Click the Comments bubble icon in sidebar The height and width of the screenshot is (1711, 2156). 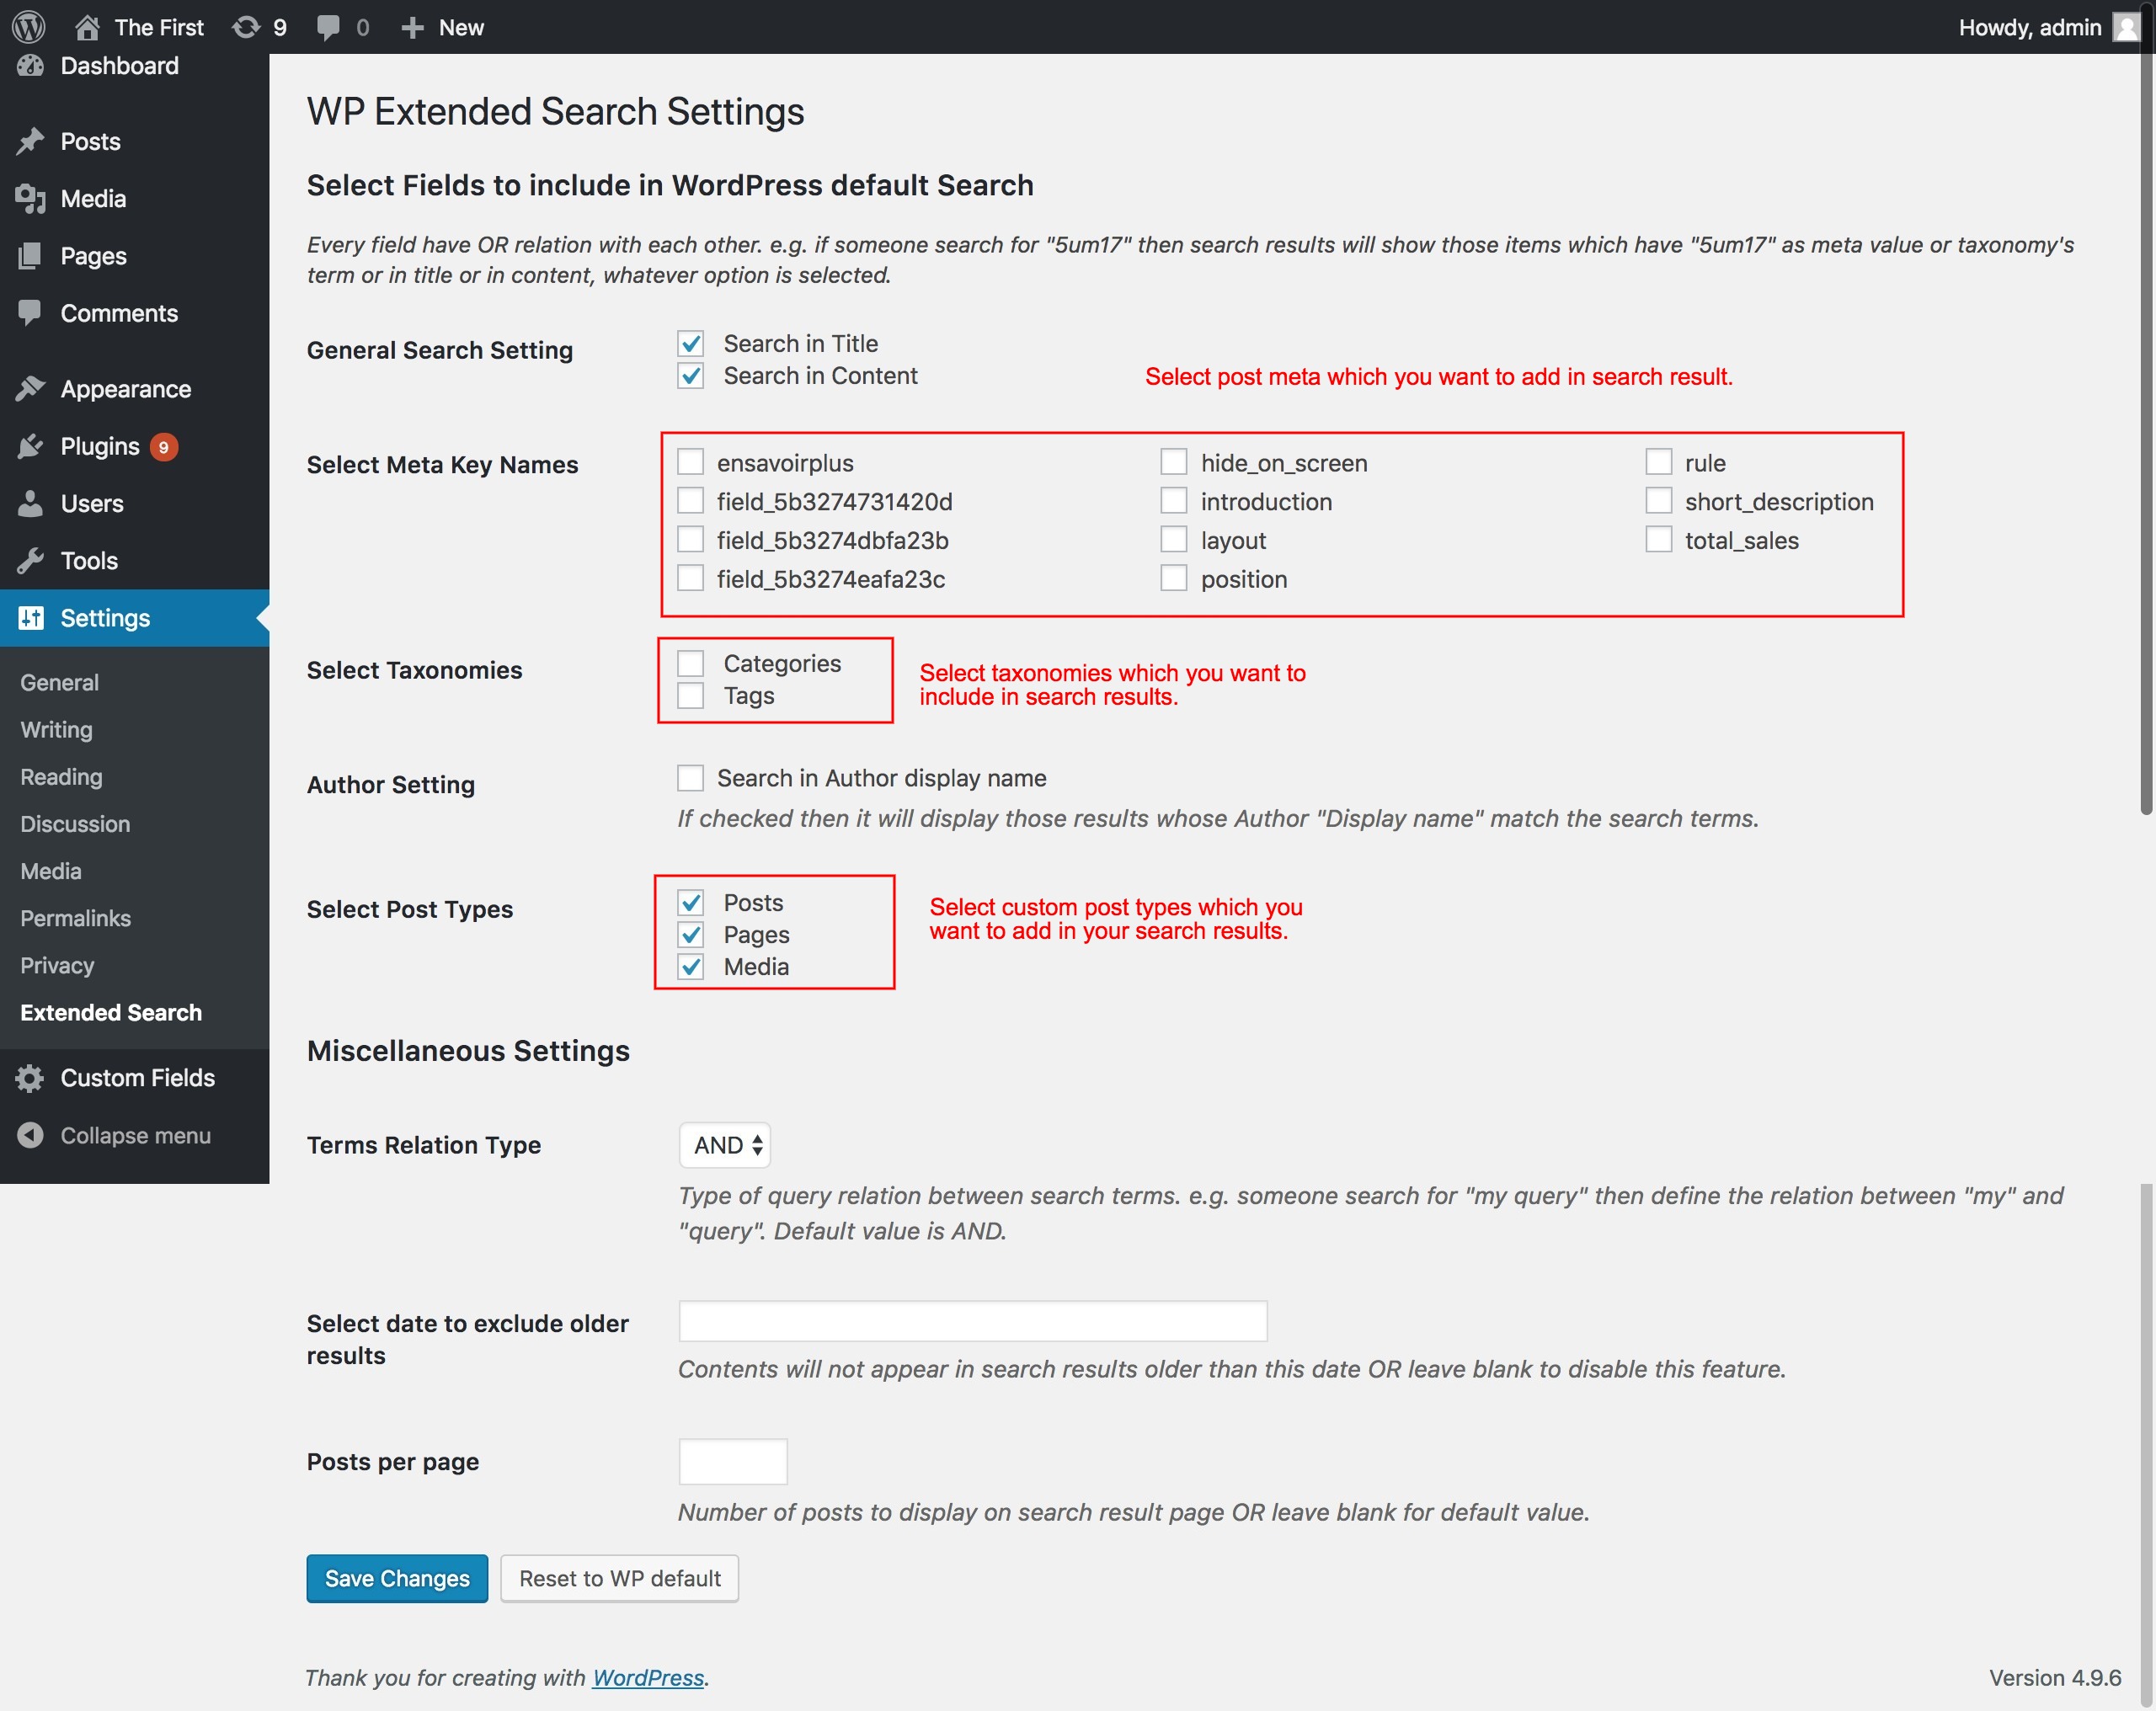click(30, 313)
